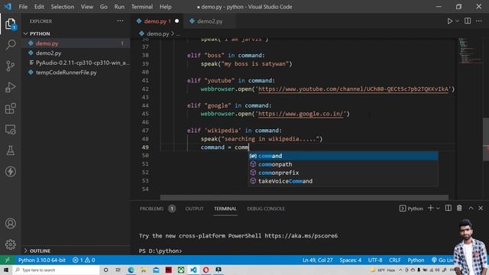489x275 pixels.
Task: Open the Run menu
Action: point(119,7)
